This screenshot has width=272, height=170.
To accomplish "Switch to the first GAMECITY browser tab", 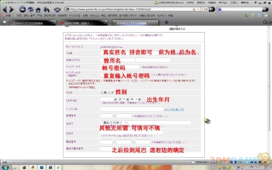I will pyautogui.click(x=31, y=23).
